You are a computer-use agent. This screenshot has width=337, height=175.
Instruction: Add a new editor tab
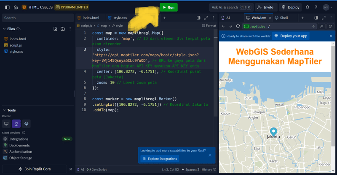[164, 18]
